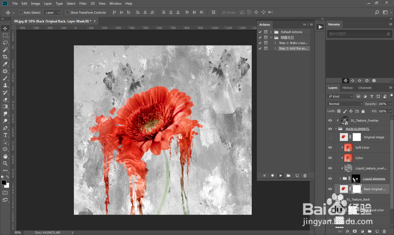Select the Pen tool

tap(5, 128)
